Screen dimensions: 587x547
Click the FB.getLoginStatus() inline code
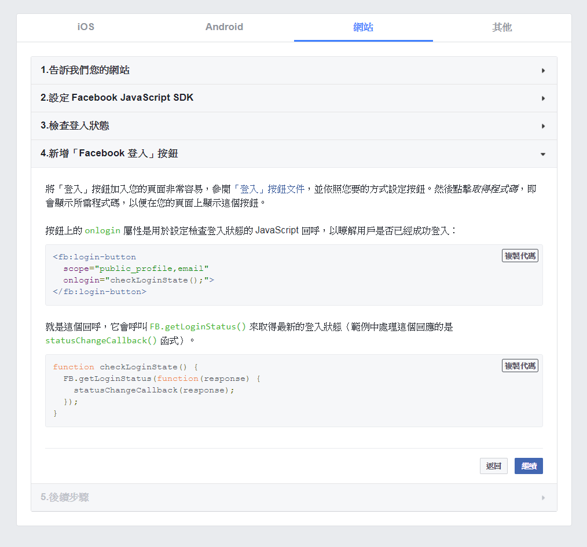197,327
